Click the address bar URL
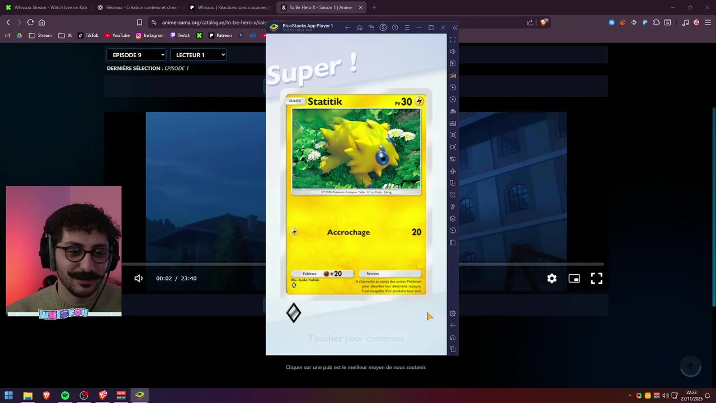716x403 pixels. click(214, 22)
